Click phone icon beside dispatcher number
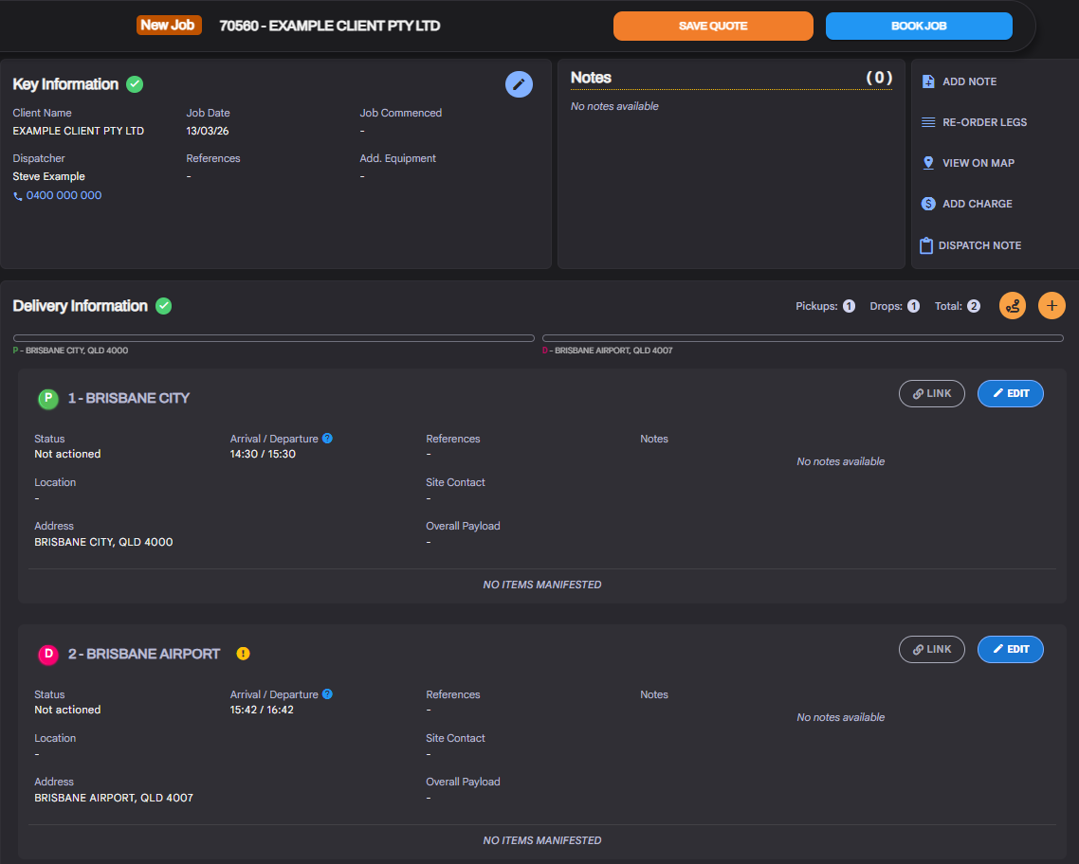 pos(18,196)
